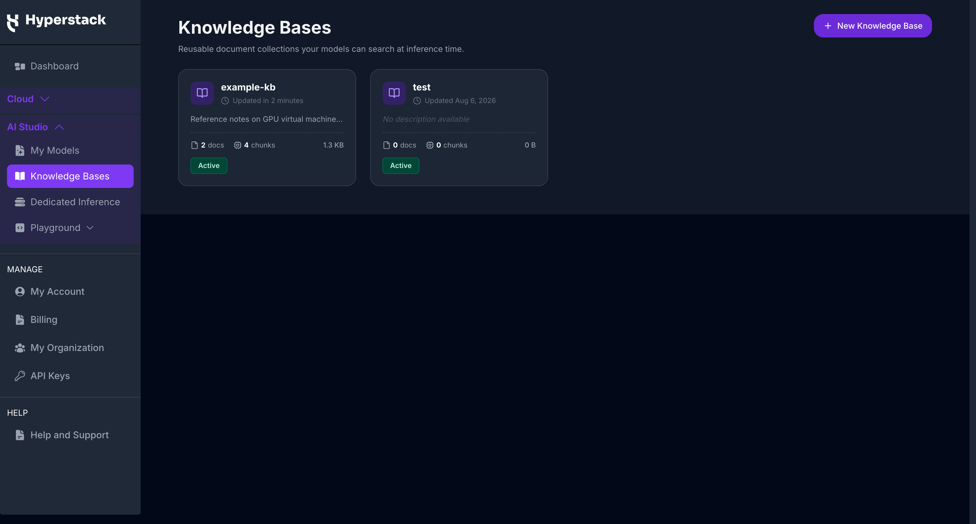
Task: Navigate to API Keys
Action: (70, 376)
